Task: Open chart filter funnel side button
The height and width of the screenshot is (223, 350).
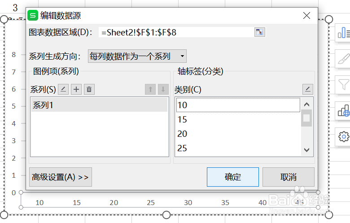Action: coord(344,84)
